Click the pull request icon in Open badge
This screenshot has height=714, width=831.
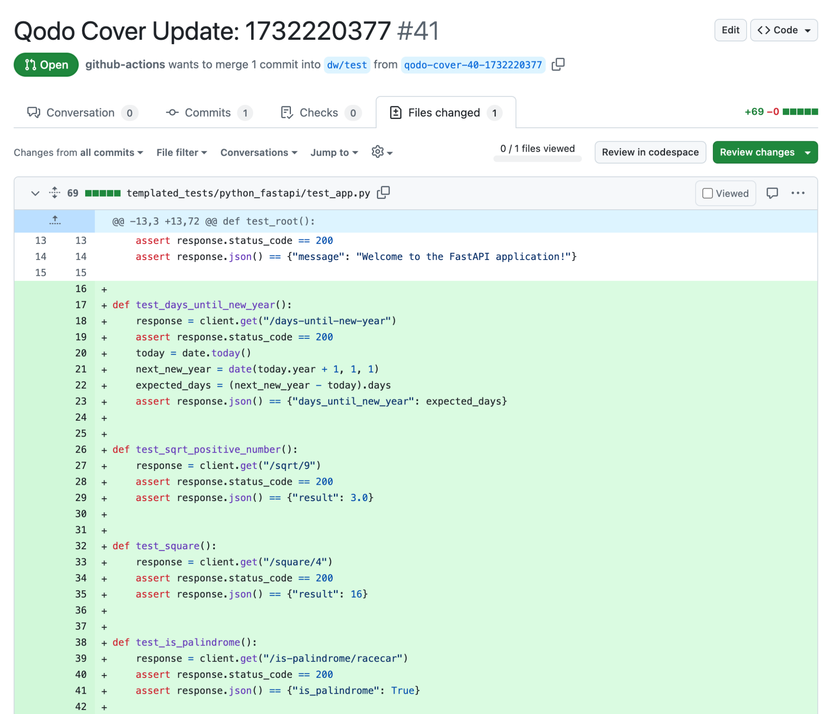(31, 65)
